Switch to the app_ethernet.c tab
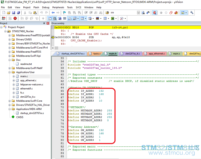 click(x=155, y=54)
